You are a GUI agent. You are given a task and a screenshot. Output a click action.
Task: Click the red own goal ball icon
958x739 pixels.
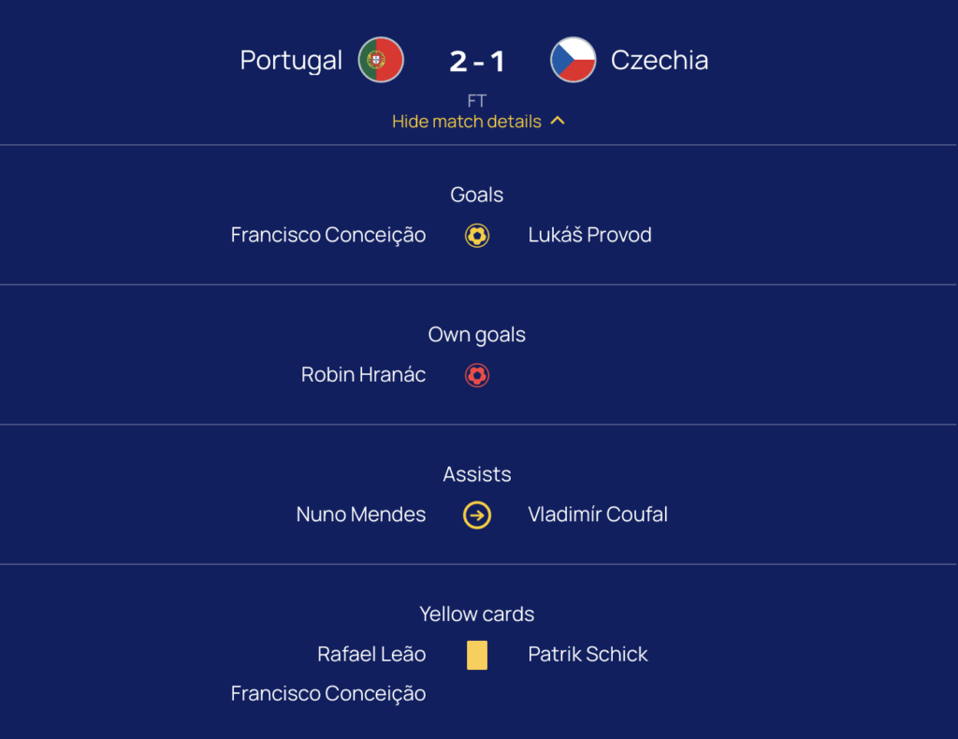[477, 375]
